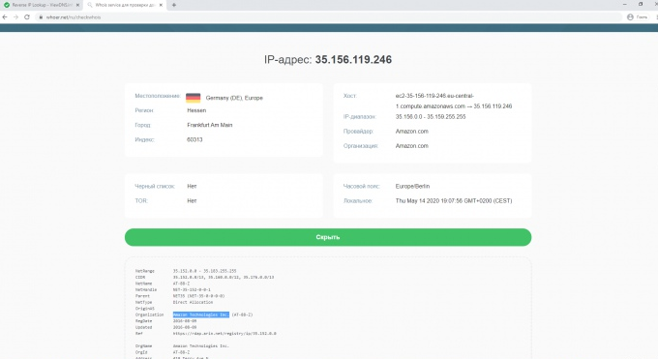
Task: Switch to Reverse IP Lookup ViewDNS tab
Action: [42, 5]
